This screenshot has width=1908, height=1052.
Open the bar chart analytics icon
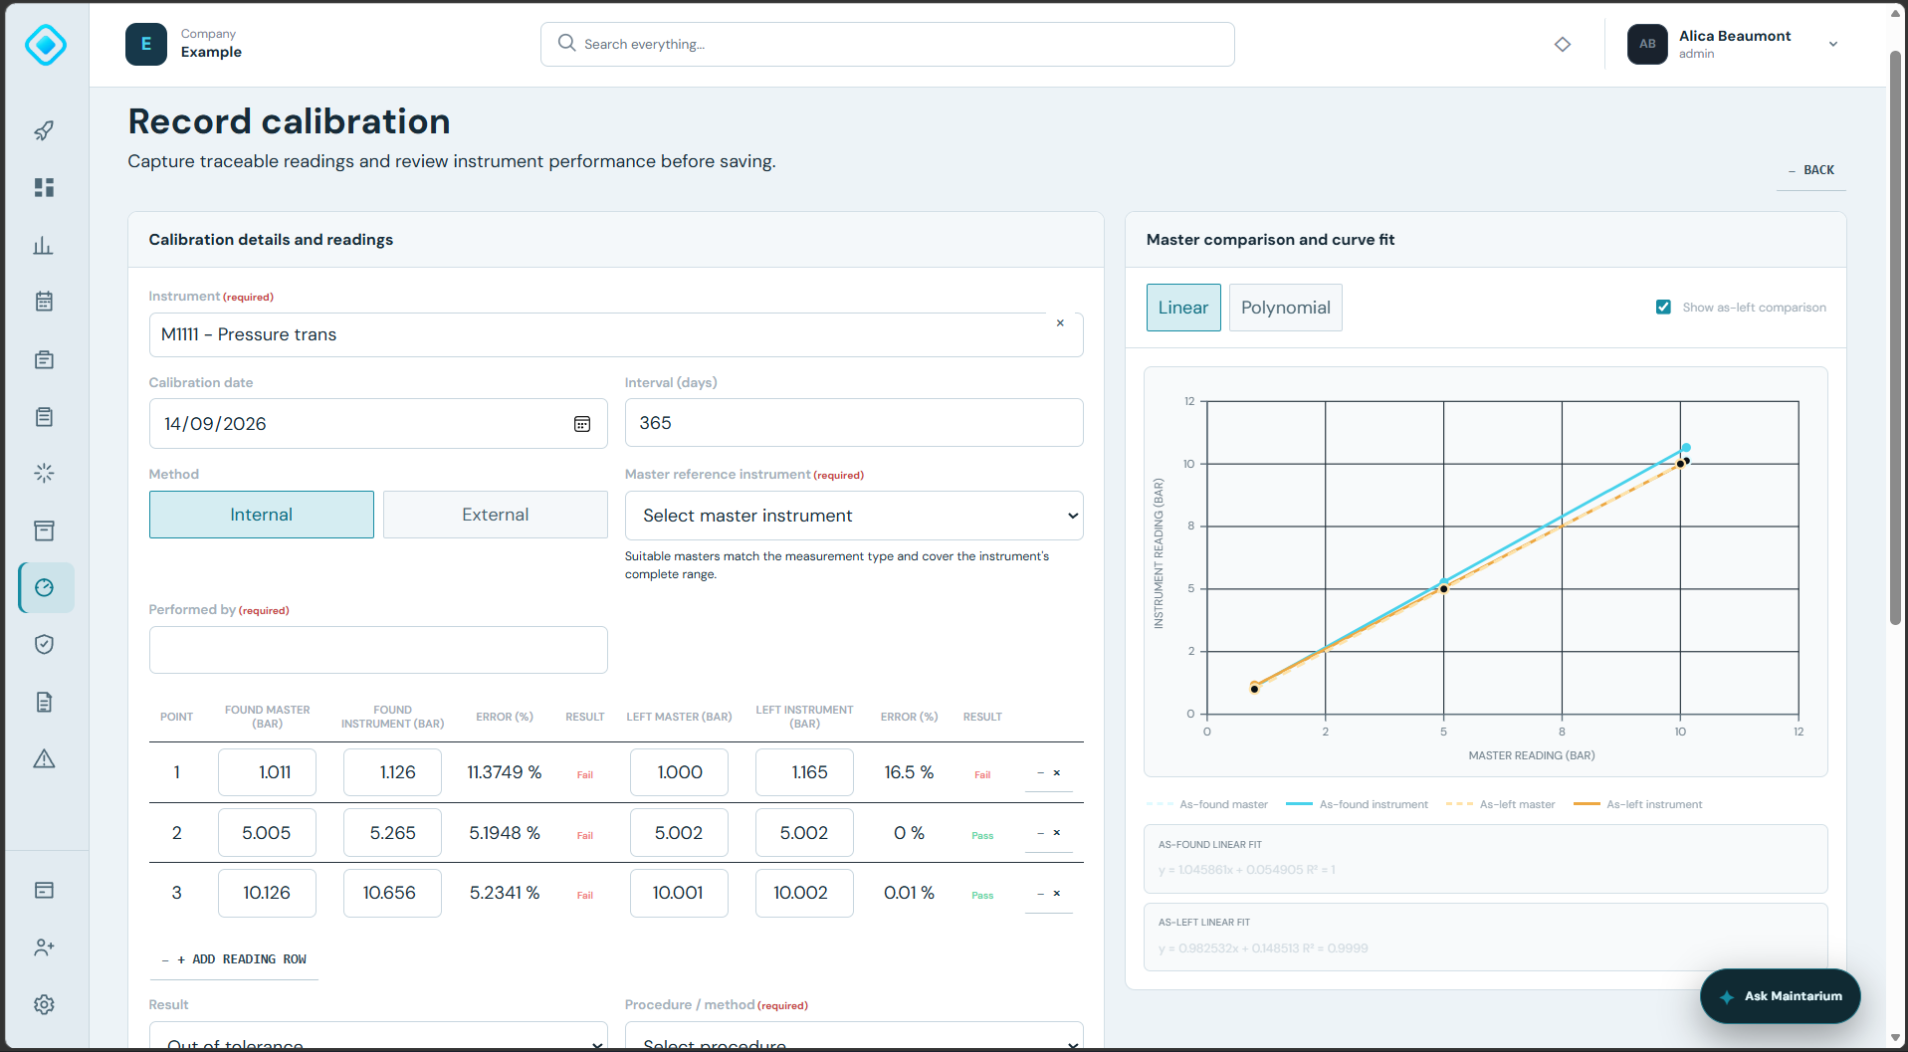[x=44, y=245]
